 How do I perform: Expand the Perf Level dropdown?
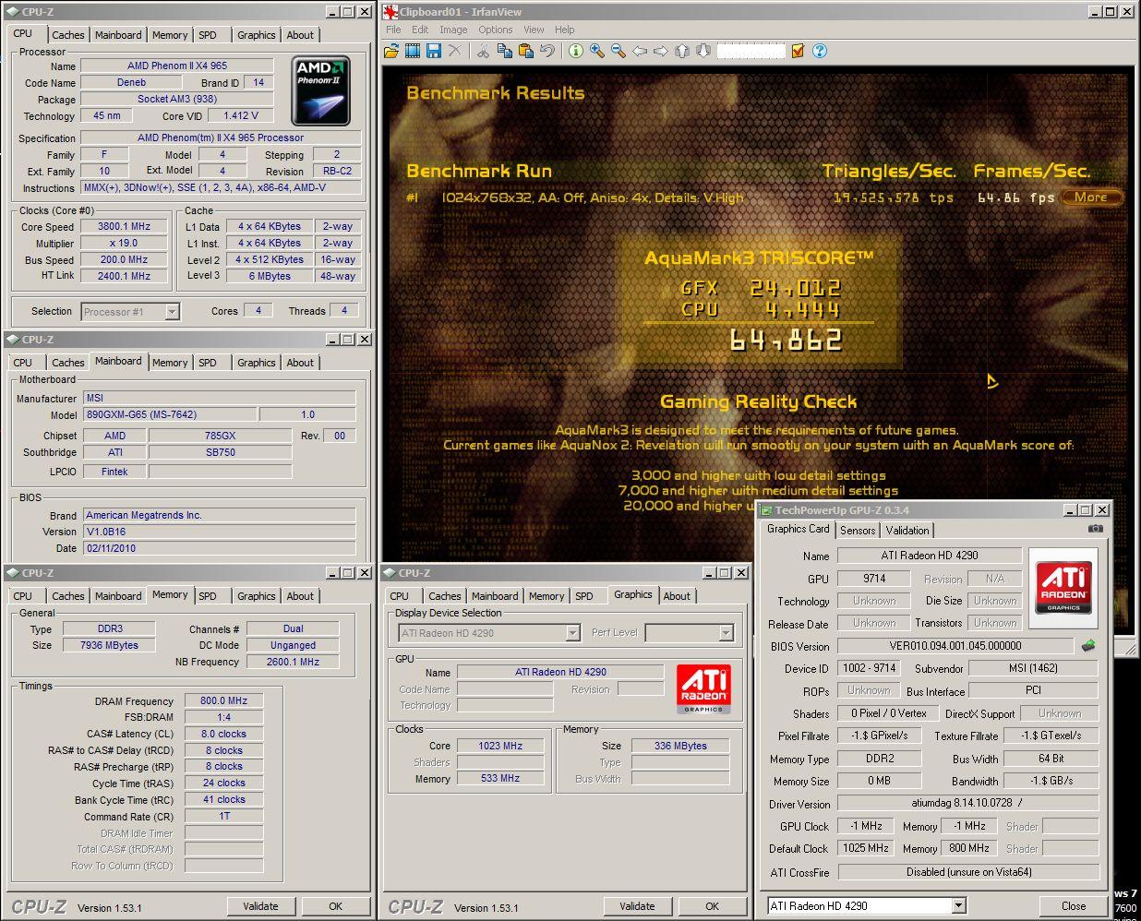pyautogui.click(x=726, y=633)
